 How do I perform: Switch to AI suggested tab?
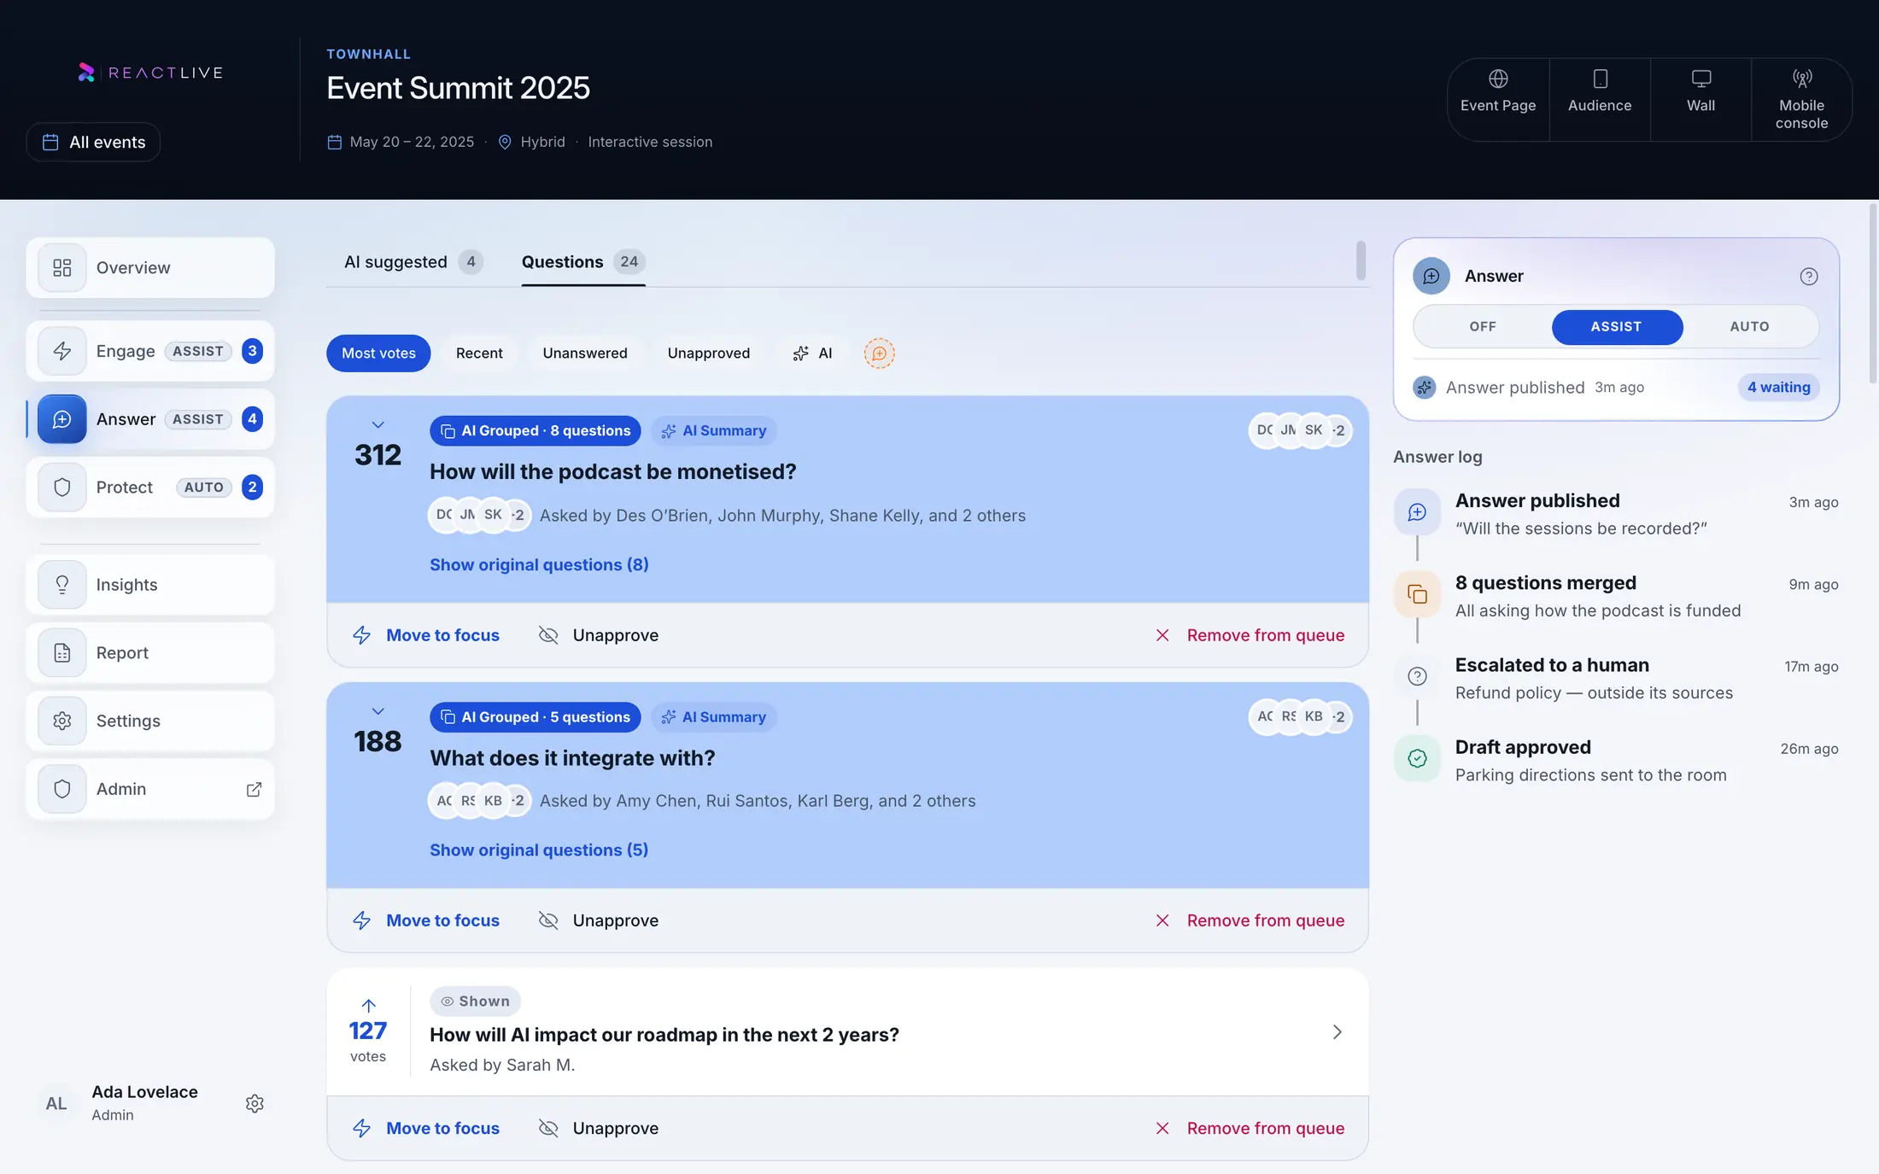[x=413, y=261]
